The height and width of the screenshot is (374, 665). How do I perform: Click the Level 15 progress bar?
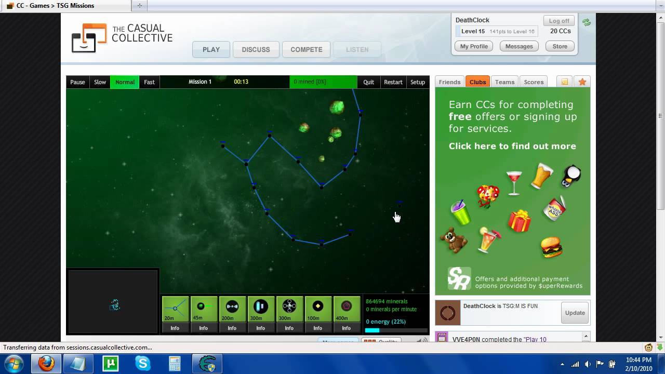497,31
